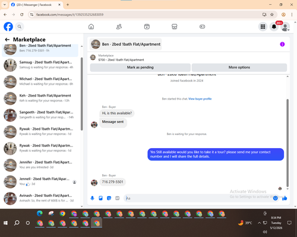Open the notifications bell icon
Image resolution: width=297 pixels, height=237 pixels.
coord(274,27)
